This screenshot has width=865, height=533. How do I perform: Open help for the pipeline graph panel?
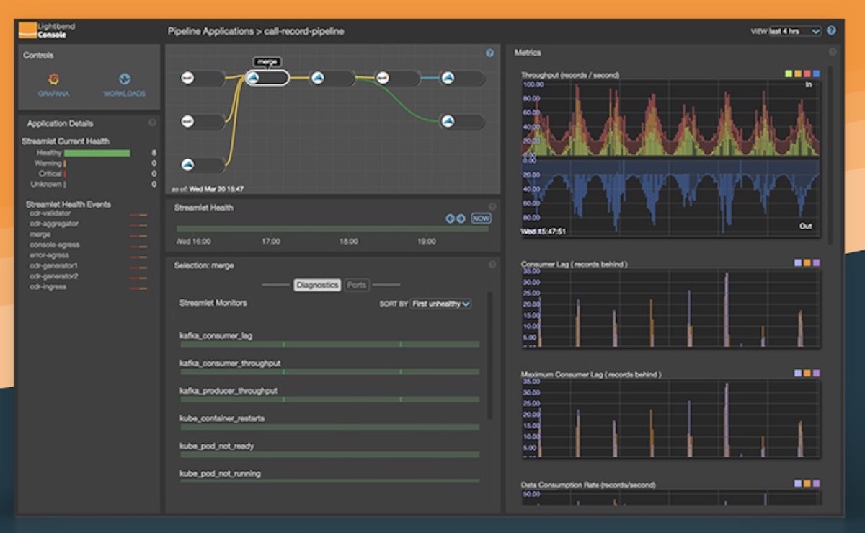coord(490,53)
